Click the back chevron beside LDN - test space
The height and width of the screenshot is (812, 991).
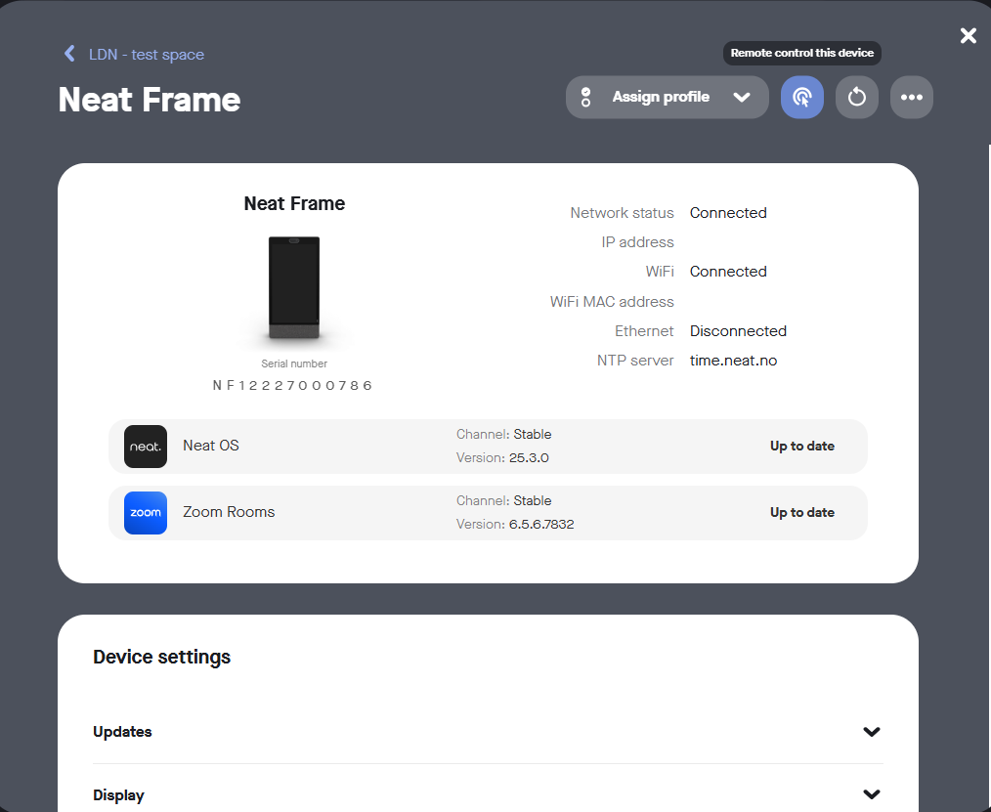pos(69,54)
